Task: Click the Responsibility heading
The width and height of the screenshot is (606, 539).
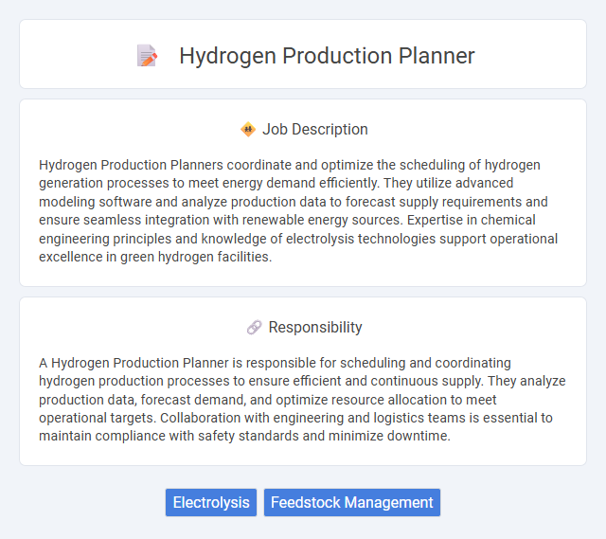Action: 315,327
